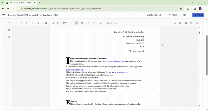Open www.syncfusion.com link after 'free download from'
Image resolution: width=208 pixels, height=111 pixels.
115,61
